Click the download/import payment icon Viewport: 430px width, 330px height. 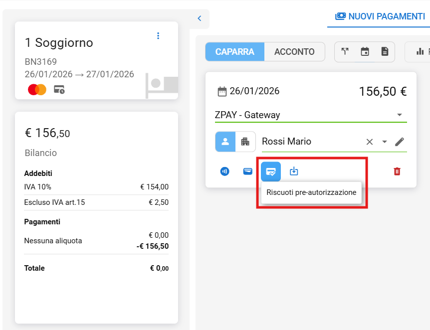coord(294,171)
